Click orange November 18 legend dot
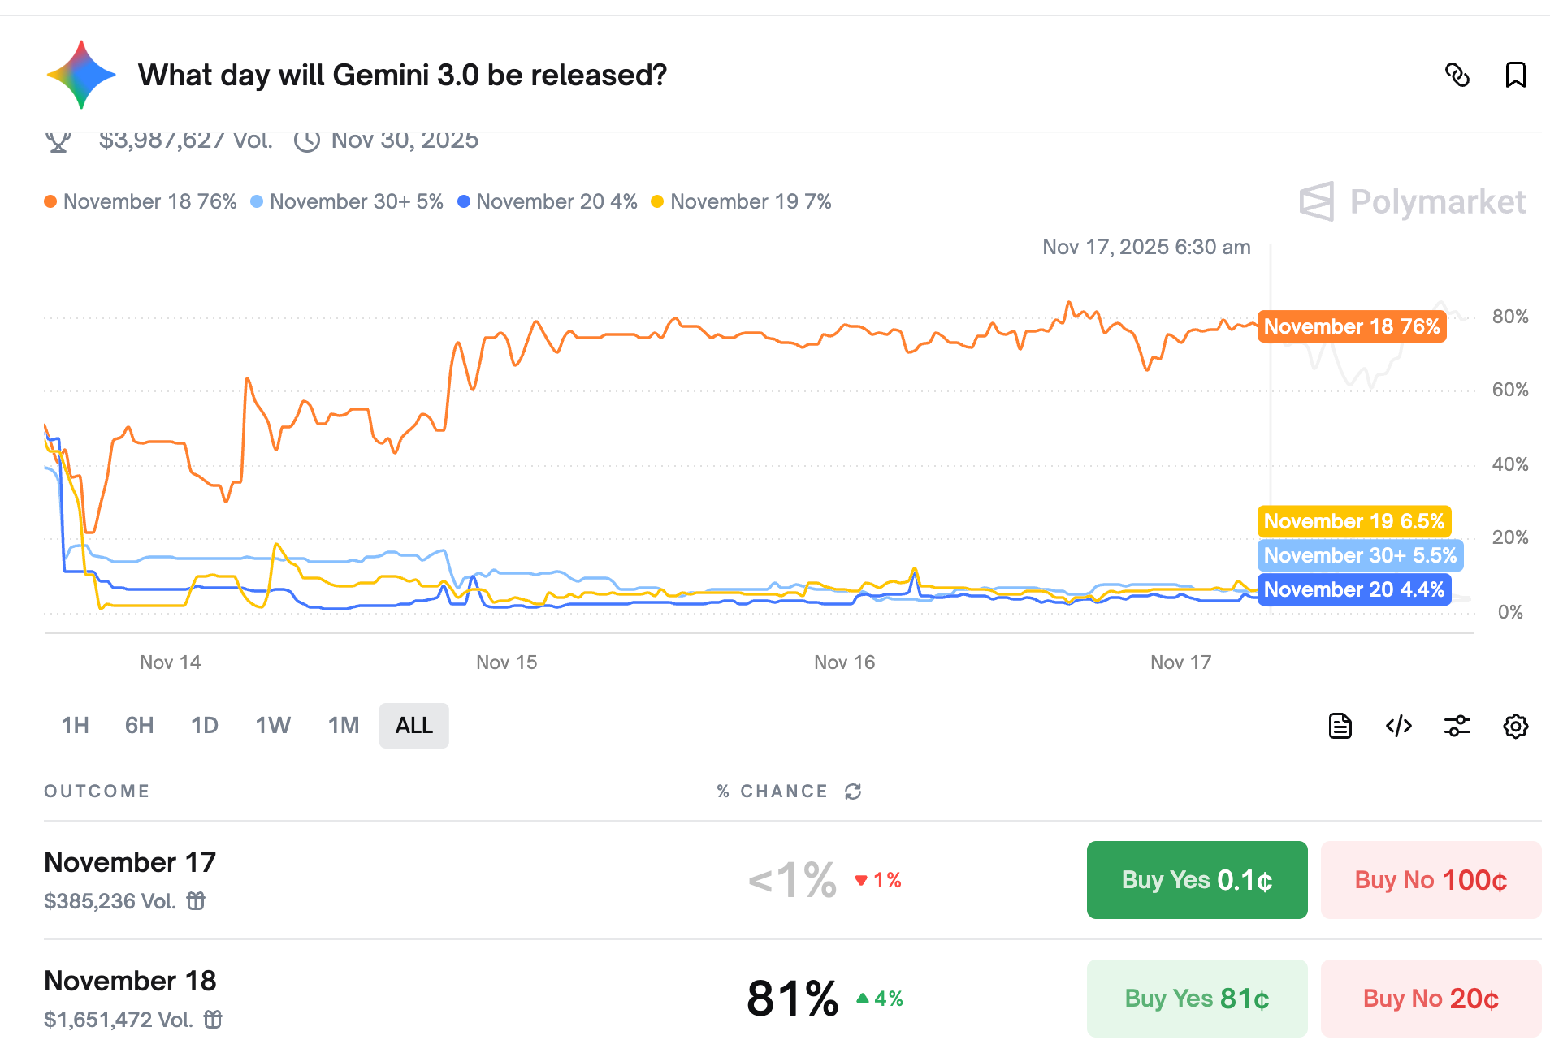The image size is (1550, 1057). click(x=50, y=201)
